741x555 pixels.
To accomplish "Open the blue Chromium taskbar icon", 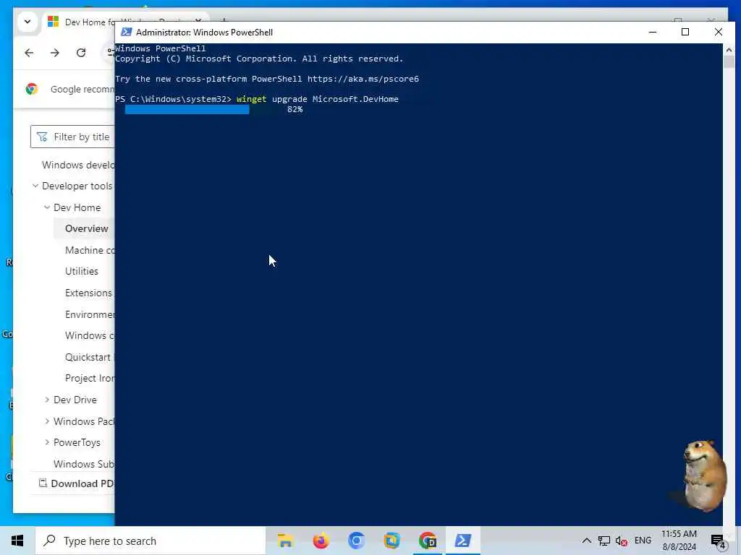I will 356,541.
